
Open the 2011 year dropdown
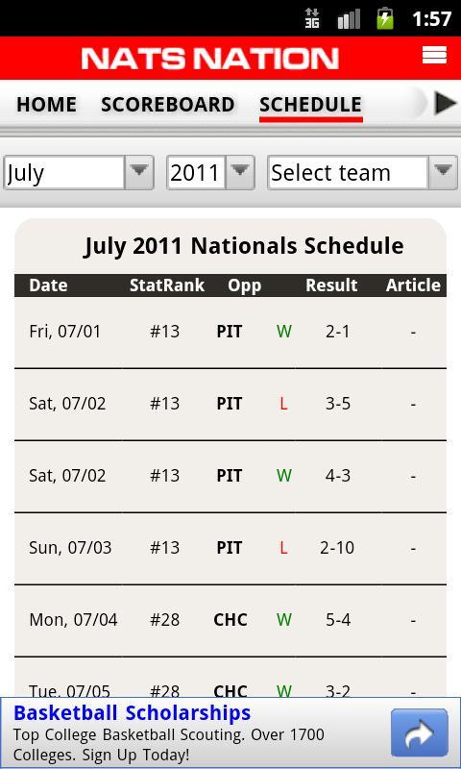(210, 173)
